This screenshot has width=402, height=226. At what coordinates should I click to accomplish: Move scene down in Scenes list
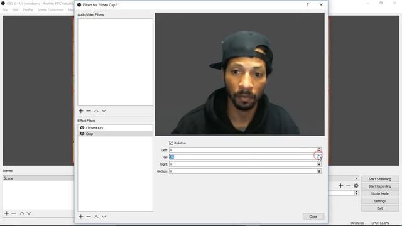[29, 213]
